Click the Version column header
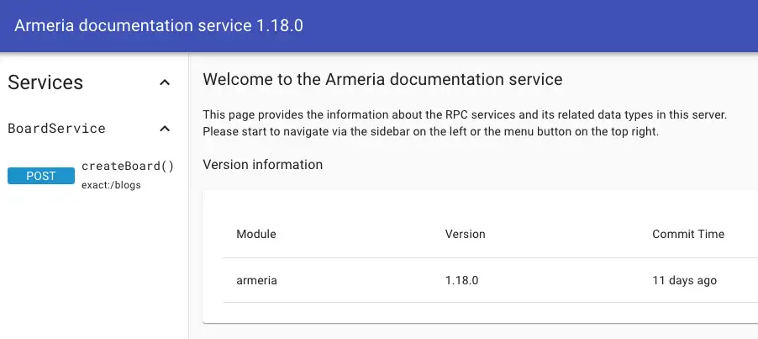Screen dimensions: 758x339 [465, 234]
